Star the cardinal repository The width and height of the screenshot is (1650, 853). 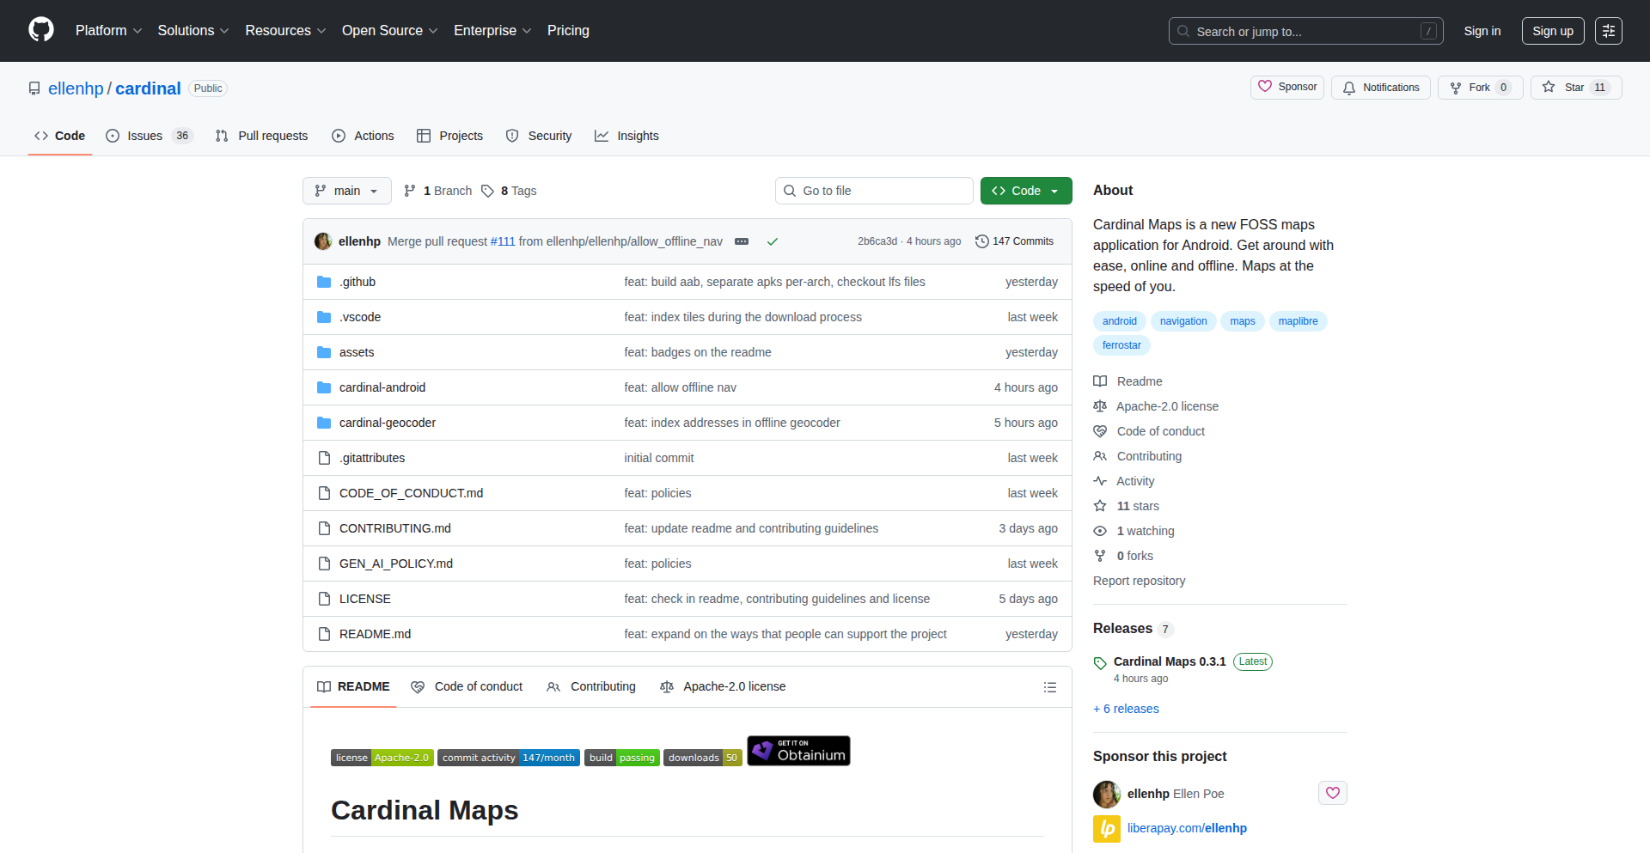(1575, 88)
